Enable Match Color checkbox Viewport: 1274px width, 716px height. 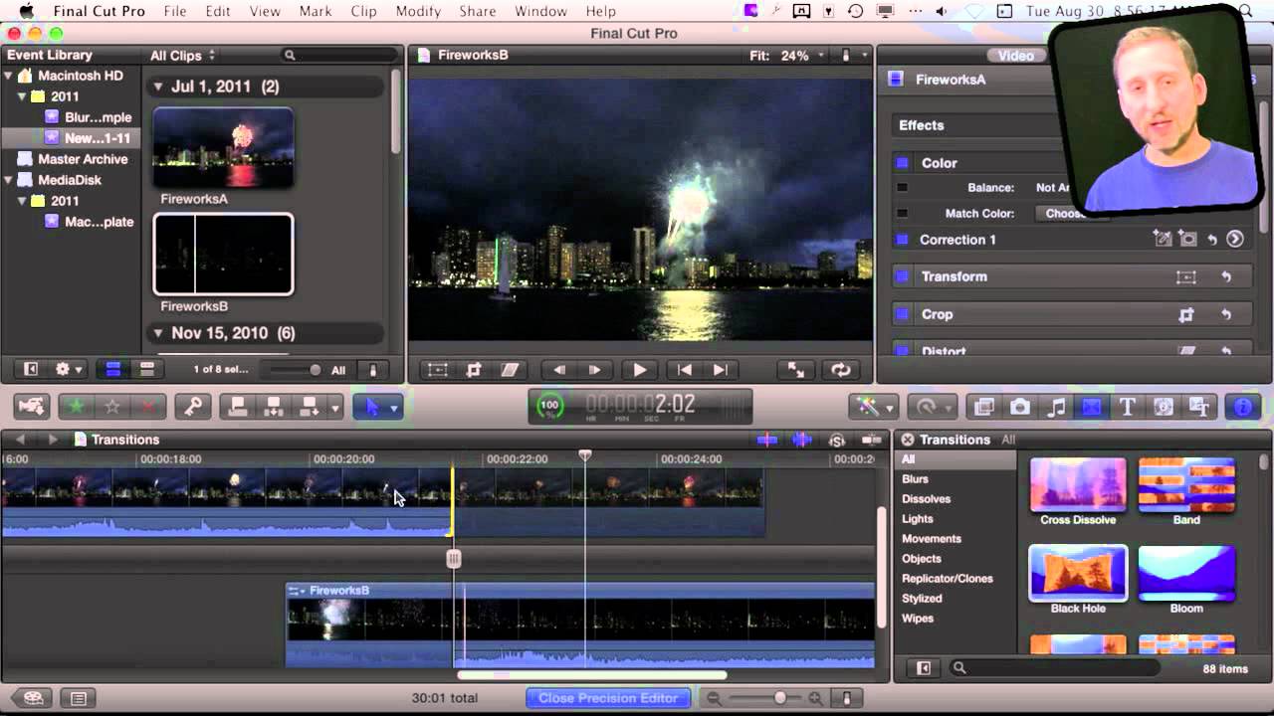[x=902, y=213]
